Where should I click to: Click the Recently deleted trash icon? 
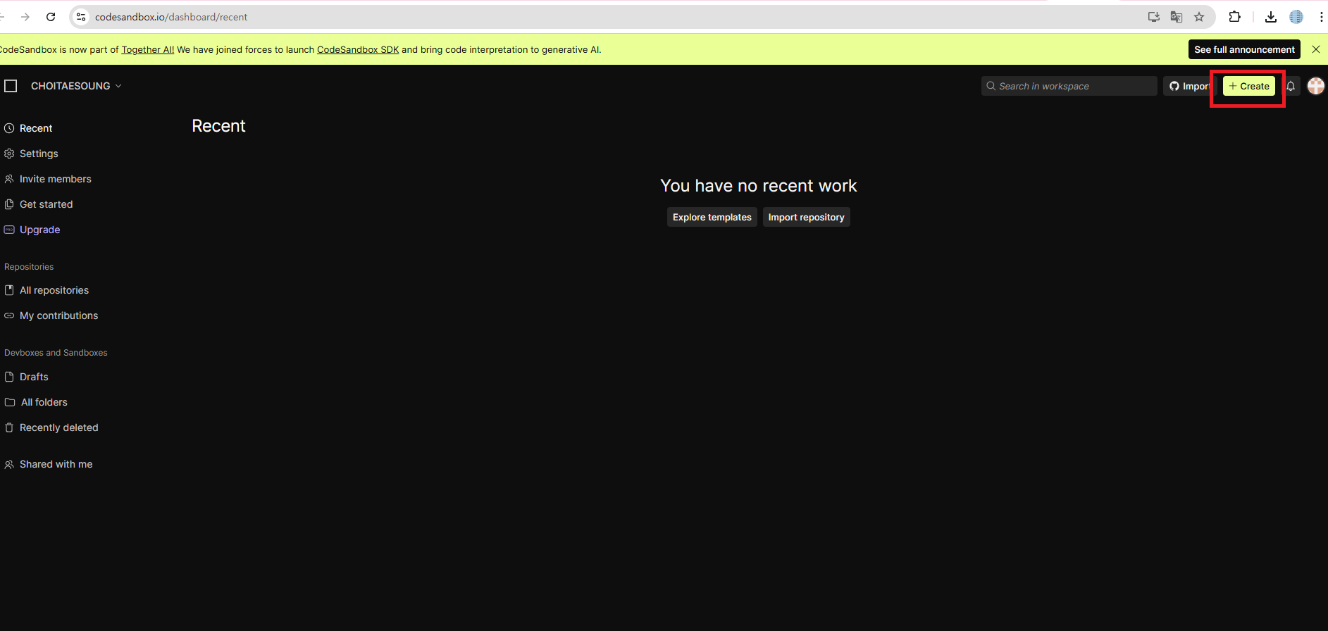tap(9, 427)
